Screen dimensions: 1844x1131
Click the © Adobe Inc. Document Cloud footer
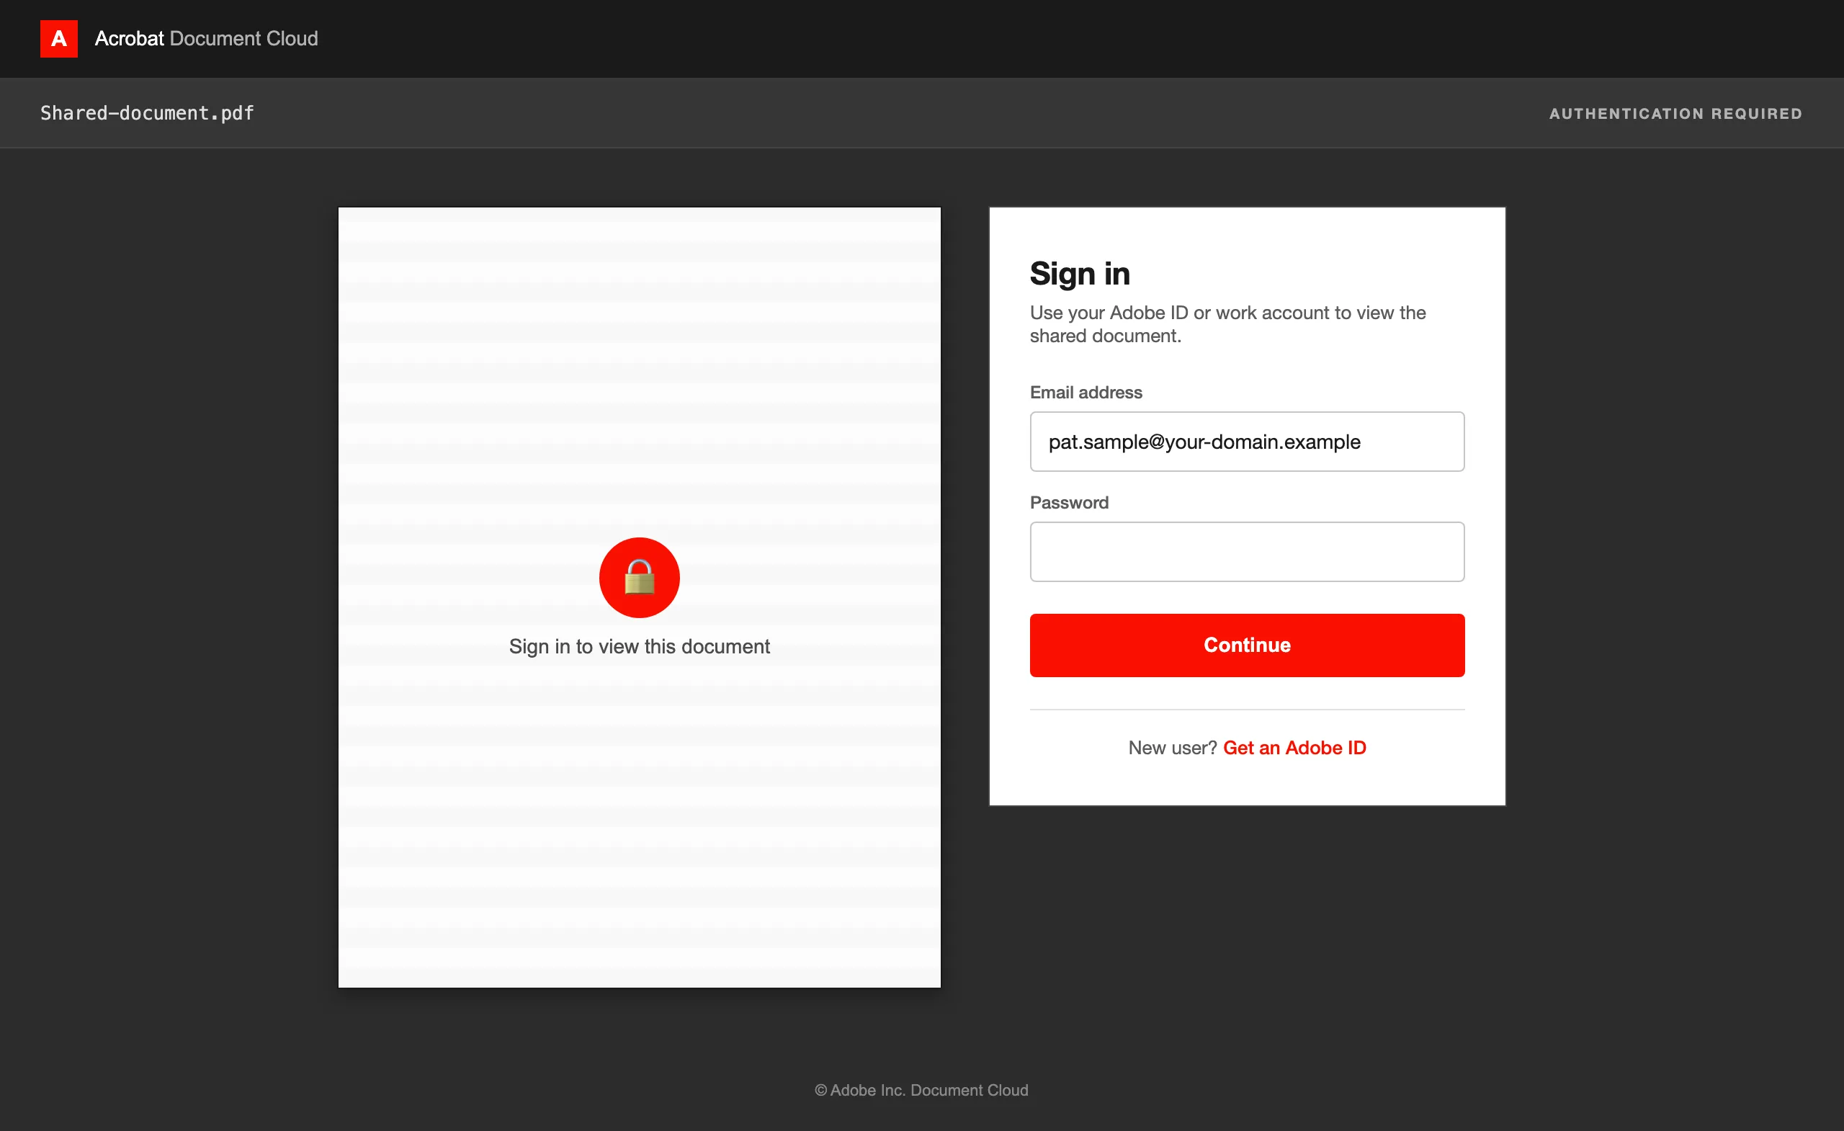(921, 1090)
